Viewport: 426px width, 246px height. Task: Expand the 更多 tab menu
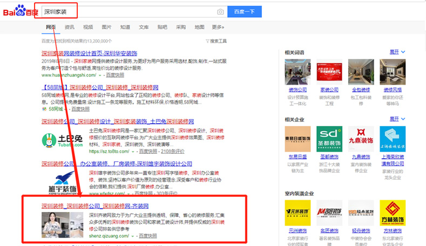pyautogui.click(x=218, y=27)
